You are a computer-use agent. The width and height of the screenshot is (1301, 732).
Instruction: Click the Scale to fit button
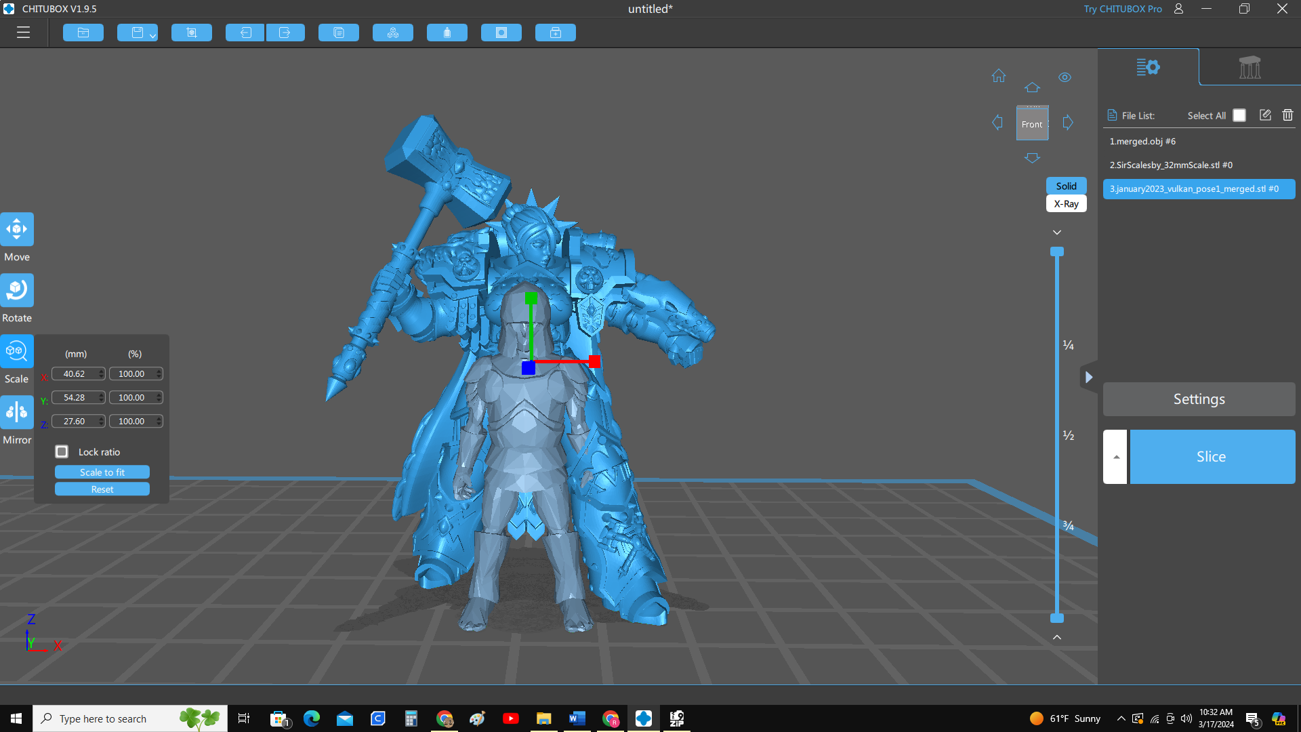pyautogui.click(x=102, y=472)
